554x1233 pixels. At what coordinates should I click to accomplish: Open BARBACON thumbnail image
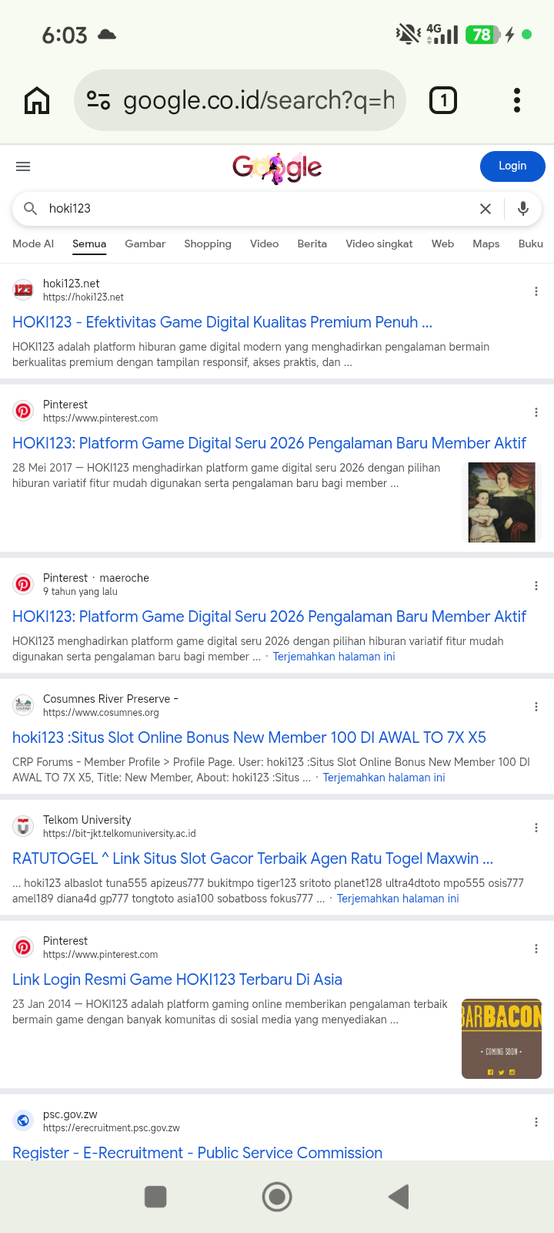coord(502,1039)
